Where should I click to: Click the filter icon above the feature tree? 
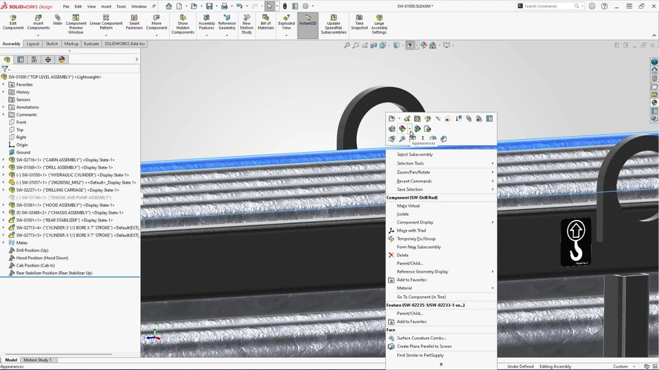[x=5, y=69]
